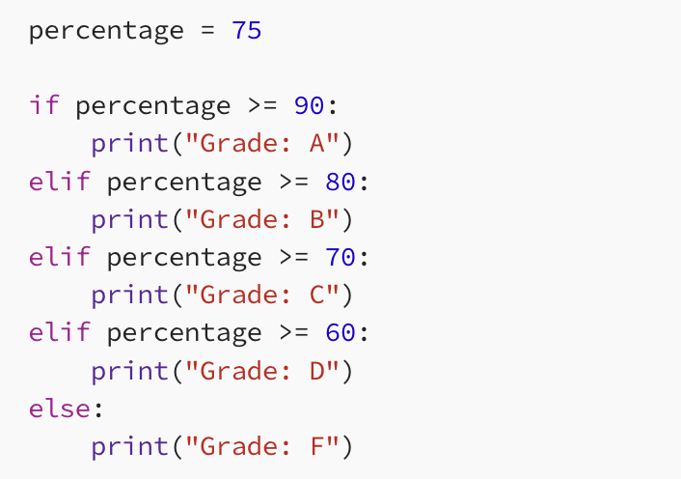Viewport: 681px width, 479px height.
Task: Click the print call above the else line
Action: [x=129, y=371]
